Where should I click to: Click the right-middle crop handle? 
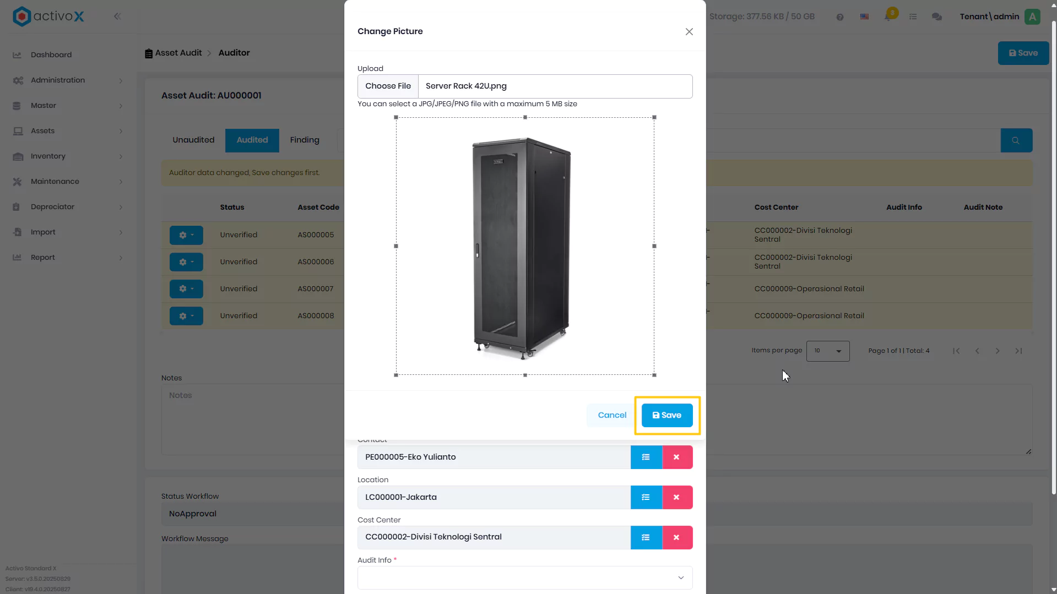point(654,246)
